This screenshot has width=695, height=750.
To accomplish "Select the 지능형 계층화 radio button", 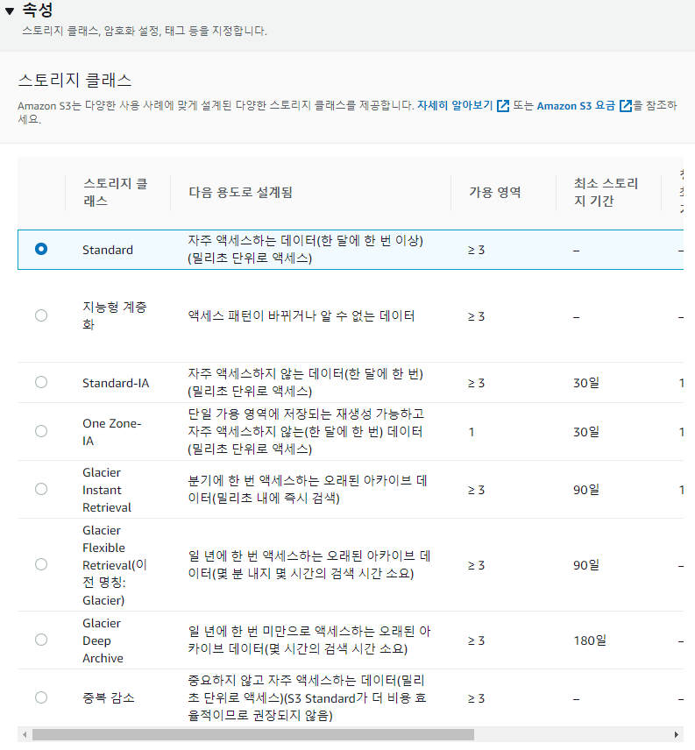I will point(41,315).
